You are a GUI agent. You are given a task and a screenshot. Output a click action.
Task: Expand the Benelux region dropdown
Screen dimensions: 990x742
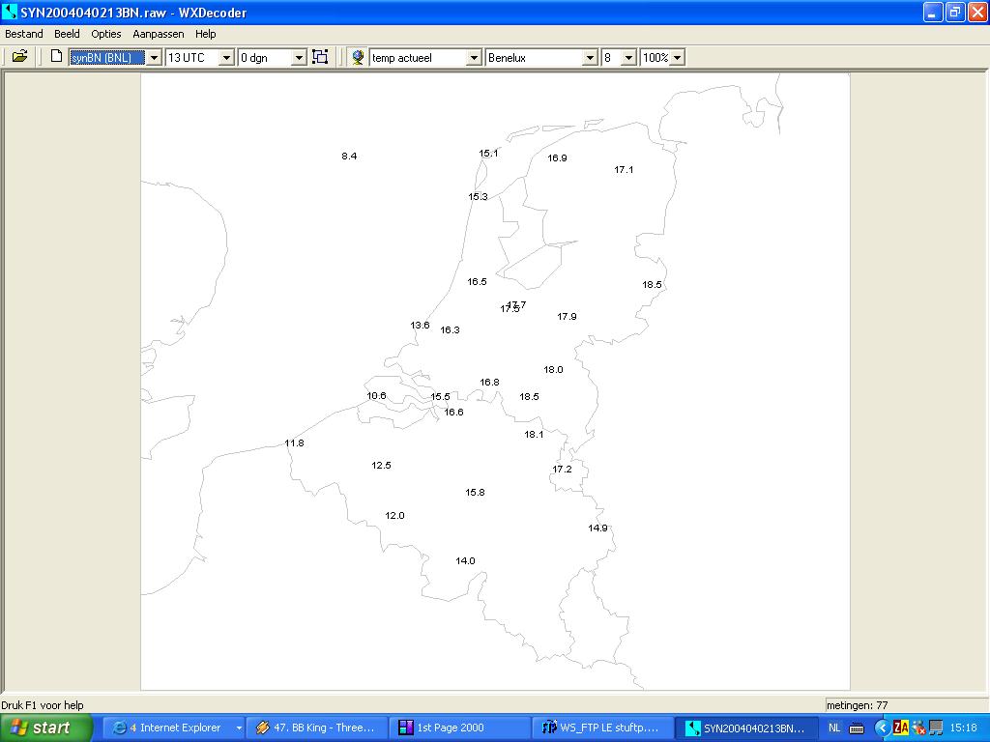(x=590, y=57)
